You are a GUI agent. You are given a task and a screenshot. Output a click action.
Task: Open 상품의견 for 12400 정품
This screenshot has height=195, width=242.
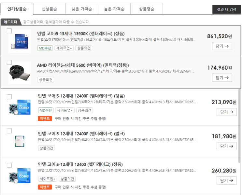click(67, 179)
